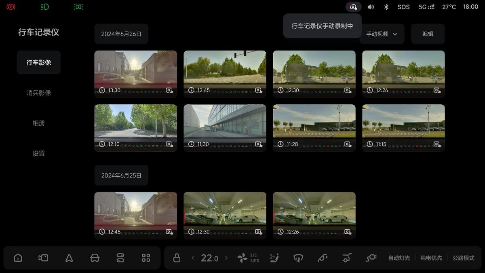Open navigation with the arrow icon
The image size is (485, 273).
[69, 258]
